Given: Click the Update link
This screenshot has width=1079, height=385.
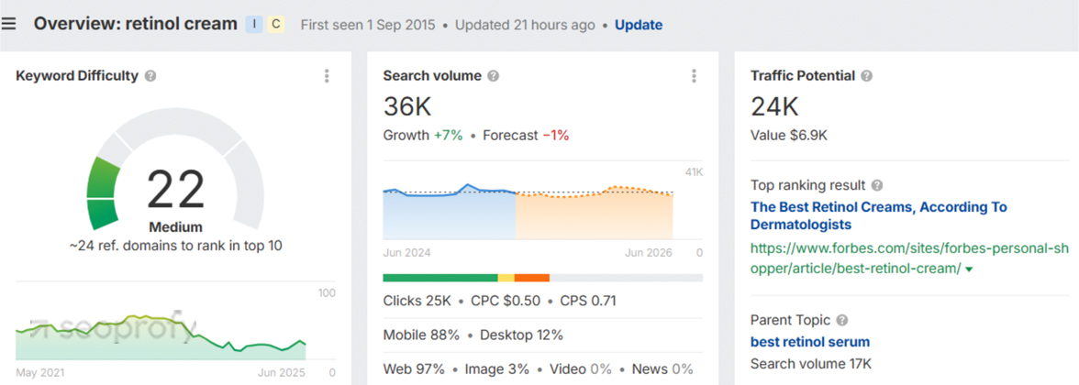Looking at the screenshot, I should (x=639, y=25).
